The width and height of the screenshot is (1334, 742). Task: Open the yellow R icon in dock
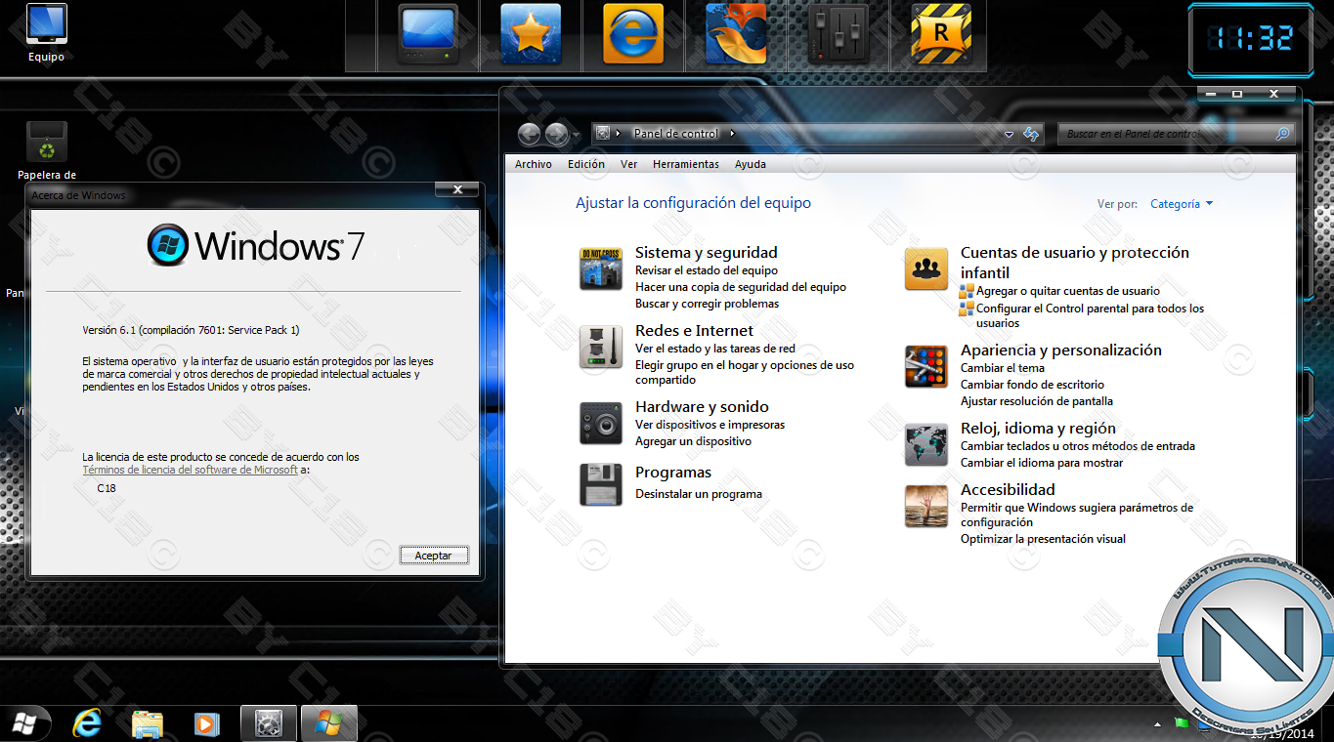(x=941, y=35)
